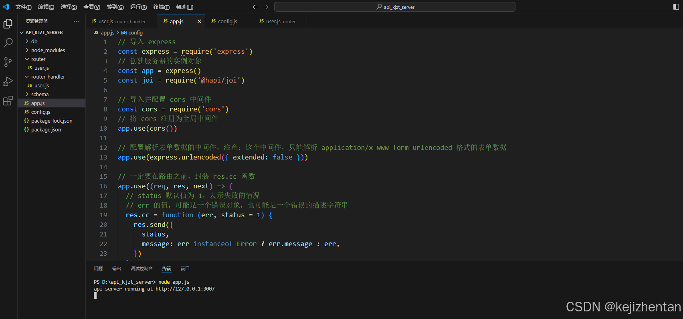Click braces icon of package-lock.json
The width and height of the screenshot is (683, 319).
pos(26,121)
